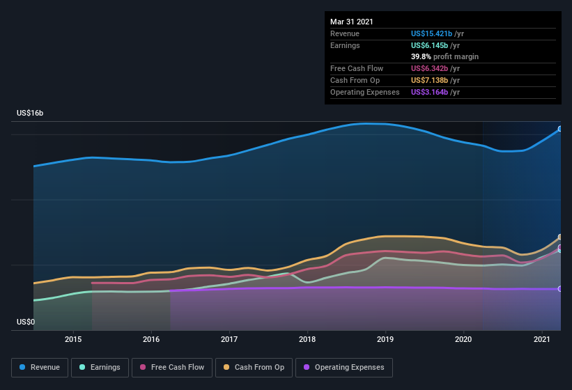Click the Cash From Op endpoint marker
The image size is (572, 390).
560,237
